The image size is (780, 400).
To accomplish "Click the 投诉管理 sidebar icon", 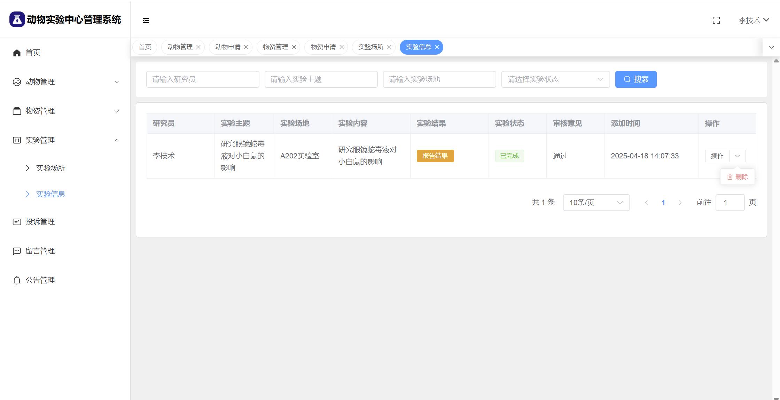I will [17, 222].
